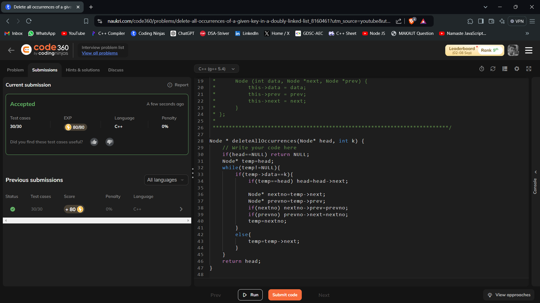Click the 80/80 EXP badge
This screenshot has height=303, width=540.
tap(76, 127)
